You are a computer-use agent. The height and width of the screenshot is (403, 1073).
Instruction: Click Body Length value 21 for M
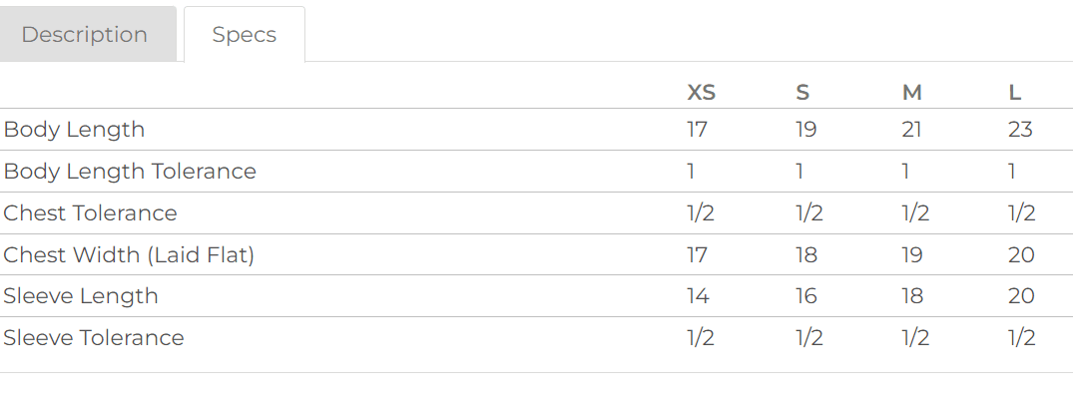912,130
